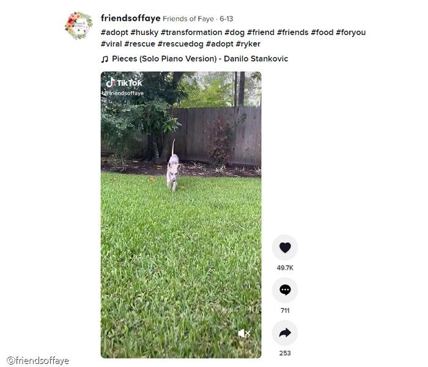The width and height of the screenshot is (428, 367).
Task: Click the music note icon beside Pieces
Action: 105,59
